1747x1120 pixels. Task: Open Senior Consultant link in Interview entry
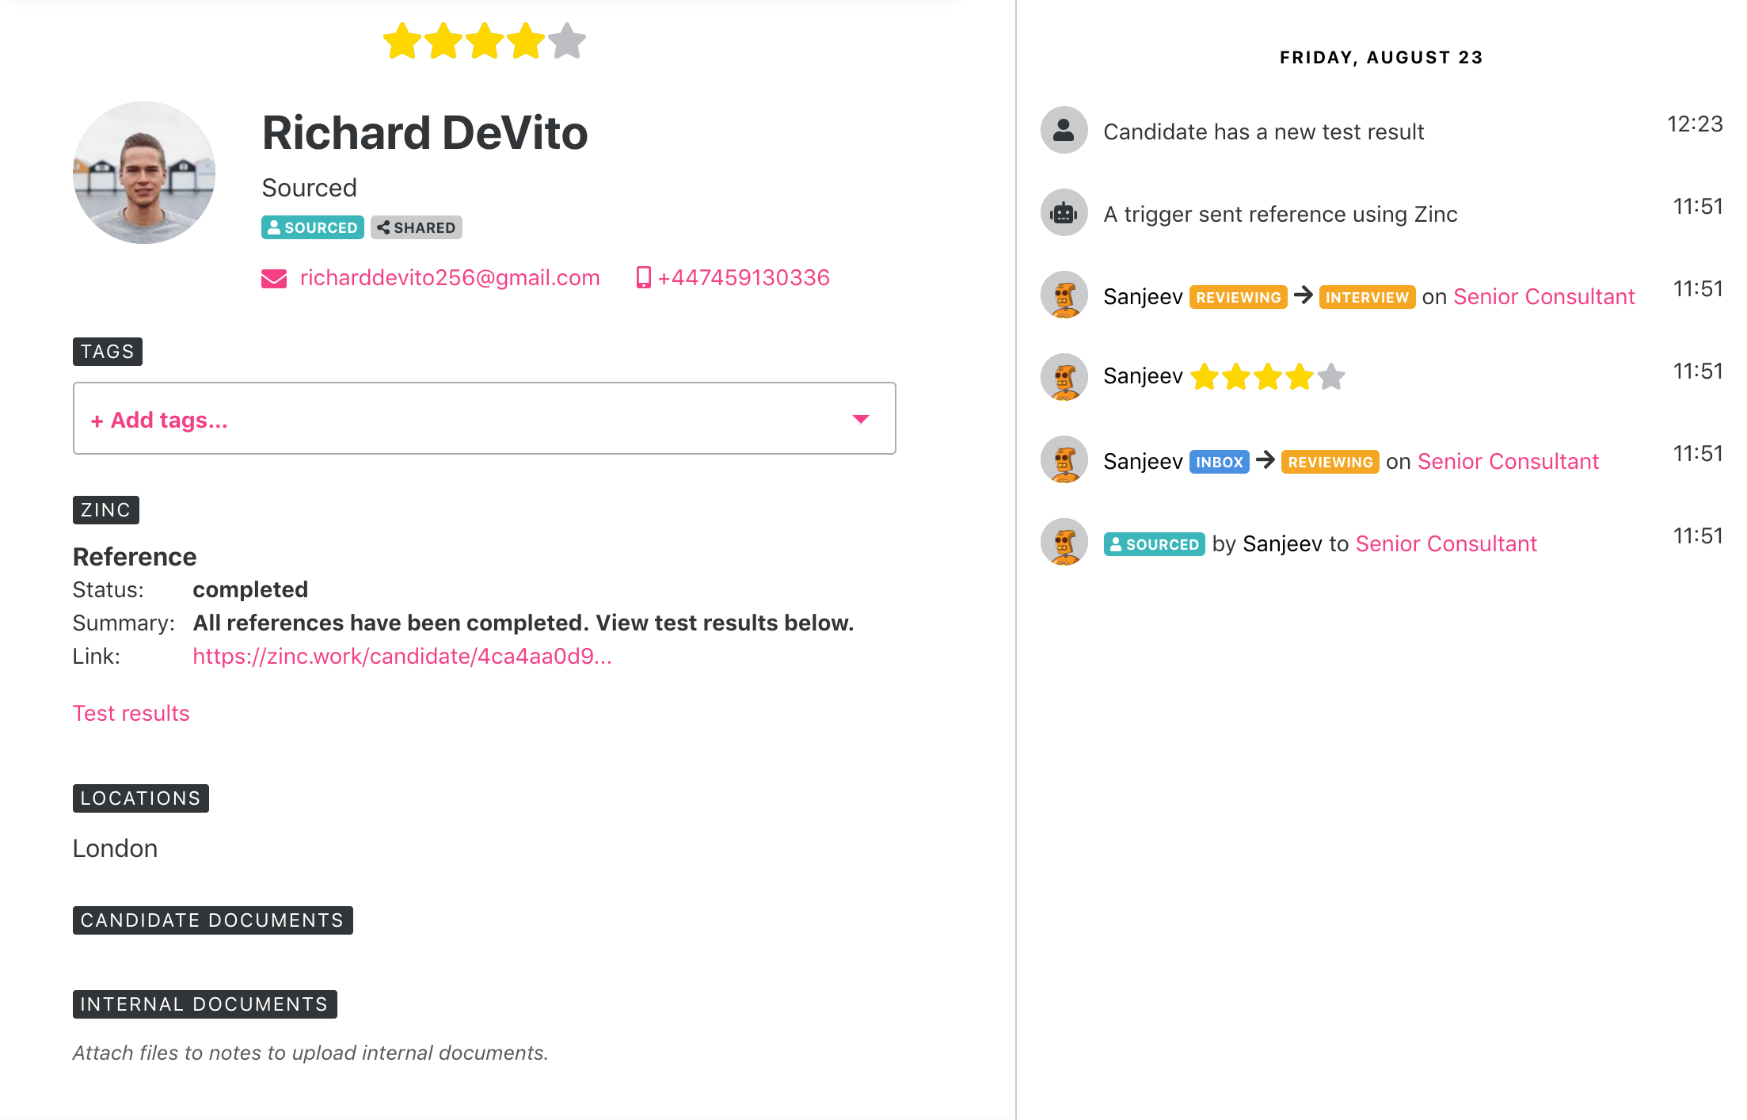coord(1543,297)
